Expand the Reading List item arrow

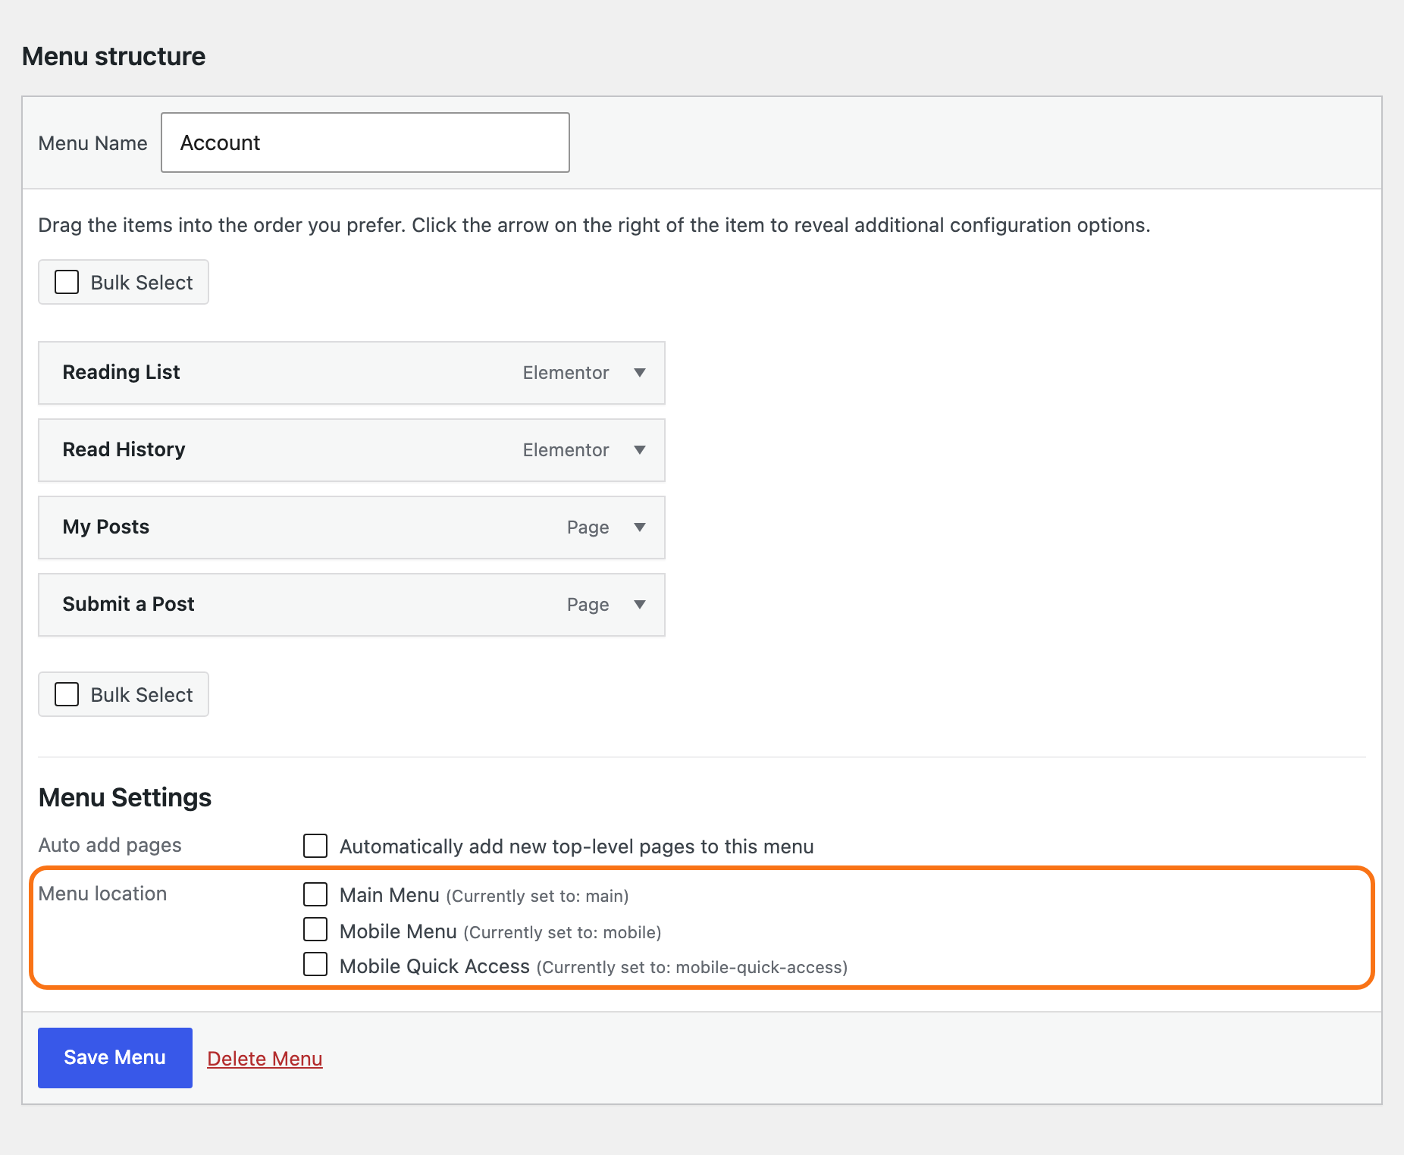(x=640, y=373)
